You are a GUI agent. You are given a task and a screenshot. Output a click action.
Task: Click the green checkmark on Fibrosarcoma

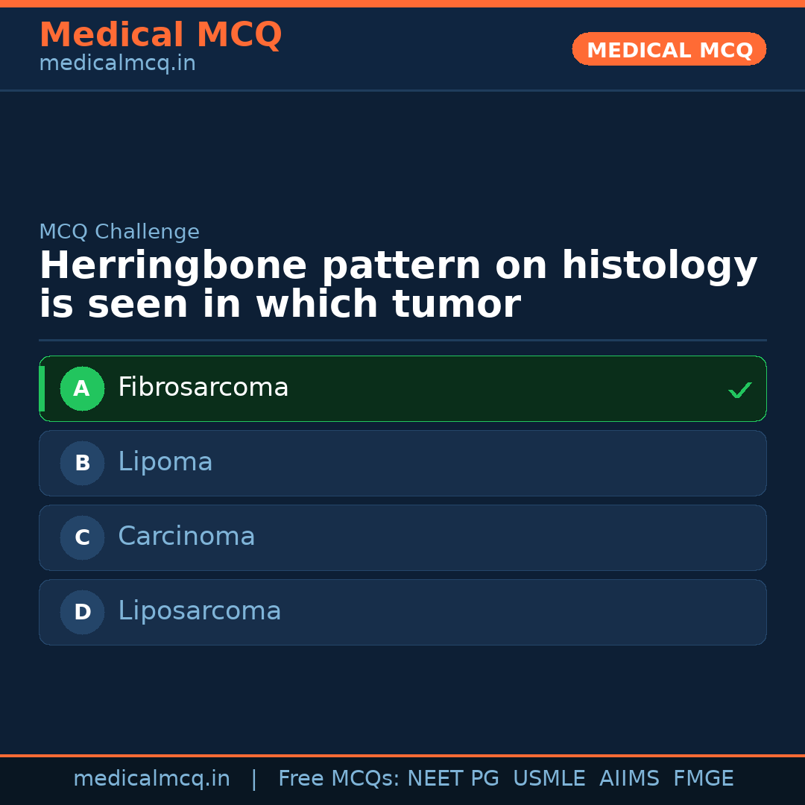pos(739,390)
